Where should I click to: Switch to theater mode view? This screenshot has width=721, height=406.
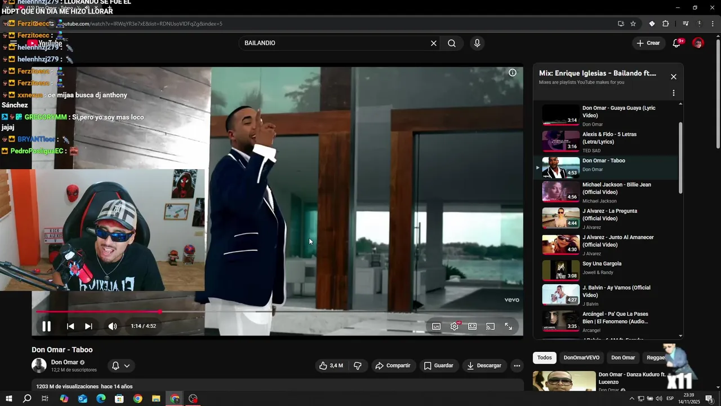473,326
